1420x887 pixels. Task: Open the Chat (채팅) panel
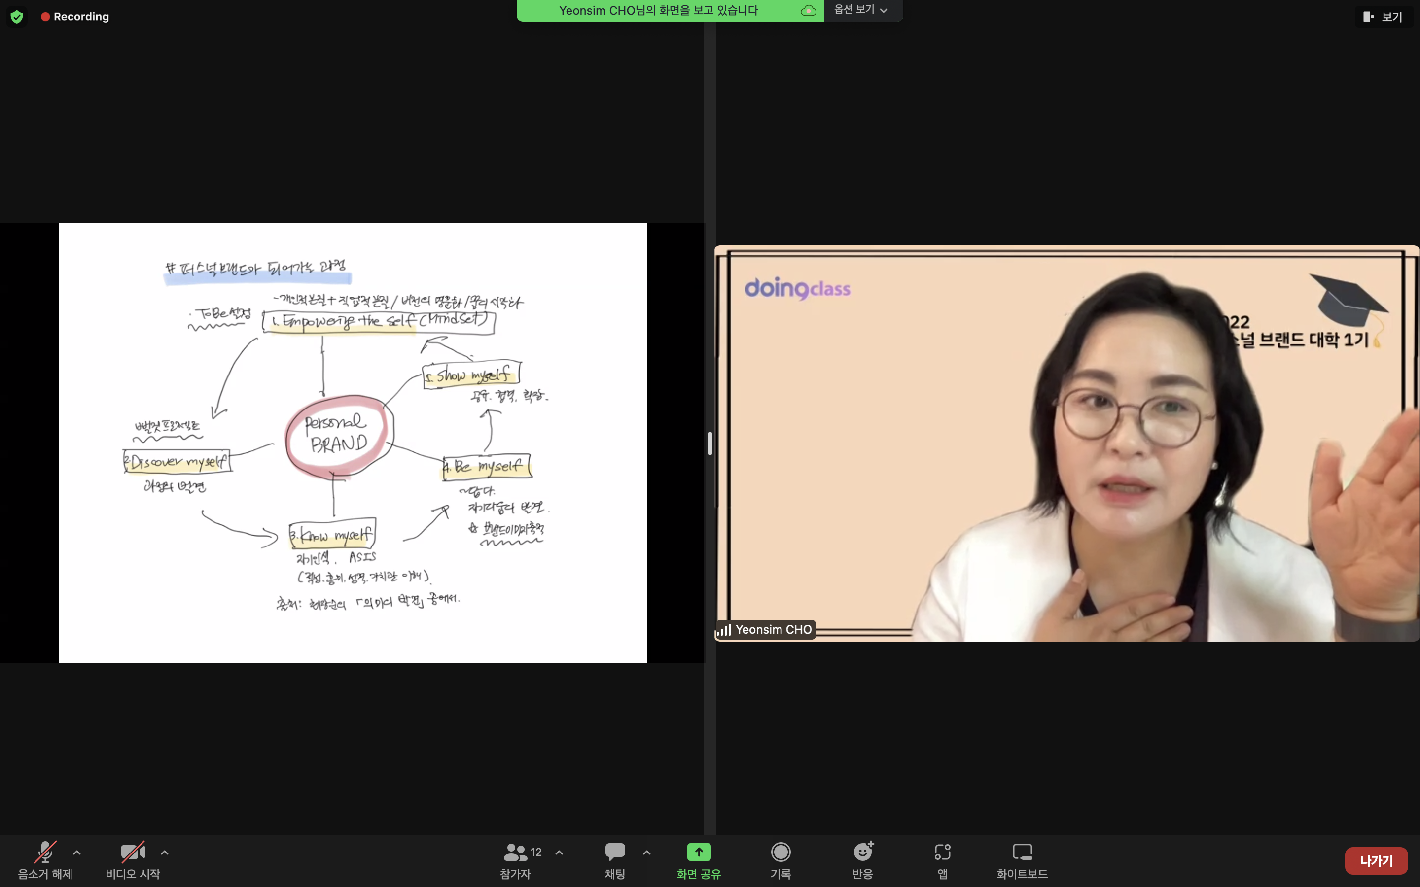614,852
